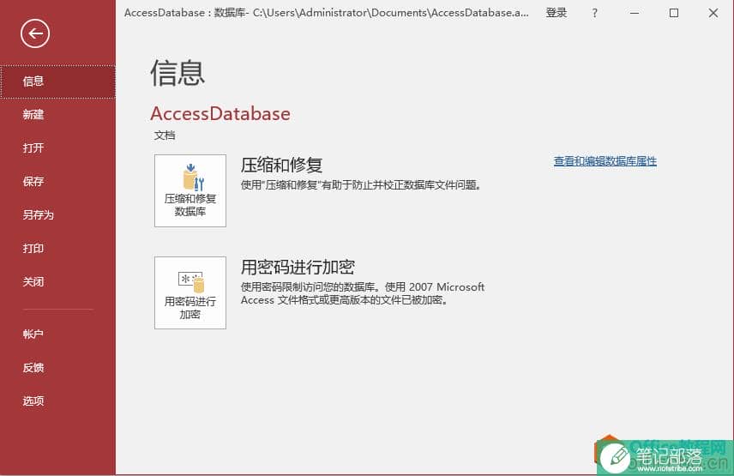Screen dimensions: 734x476
Task: Click the 用密码进行加密 heading text
Action: coord(298,268)
